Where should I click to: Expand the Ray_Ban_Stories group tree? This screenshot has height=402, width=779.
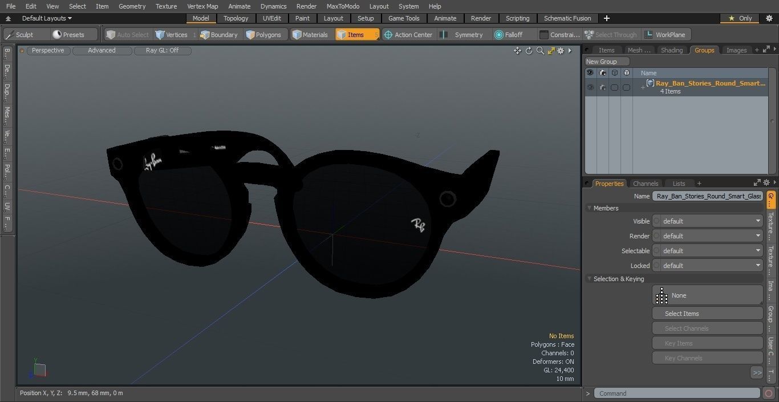643,87
